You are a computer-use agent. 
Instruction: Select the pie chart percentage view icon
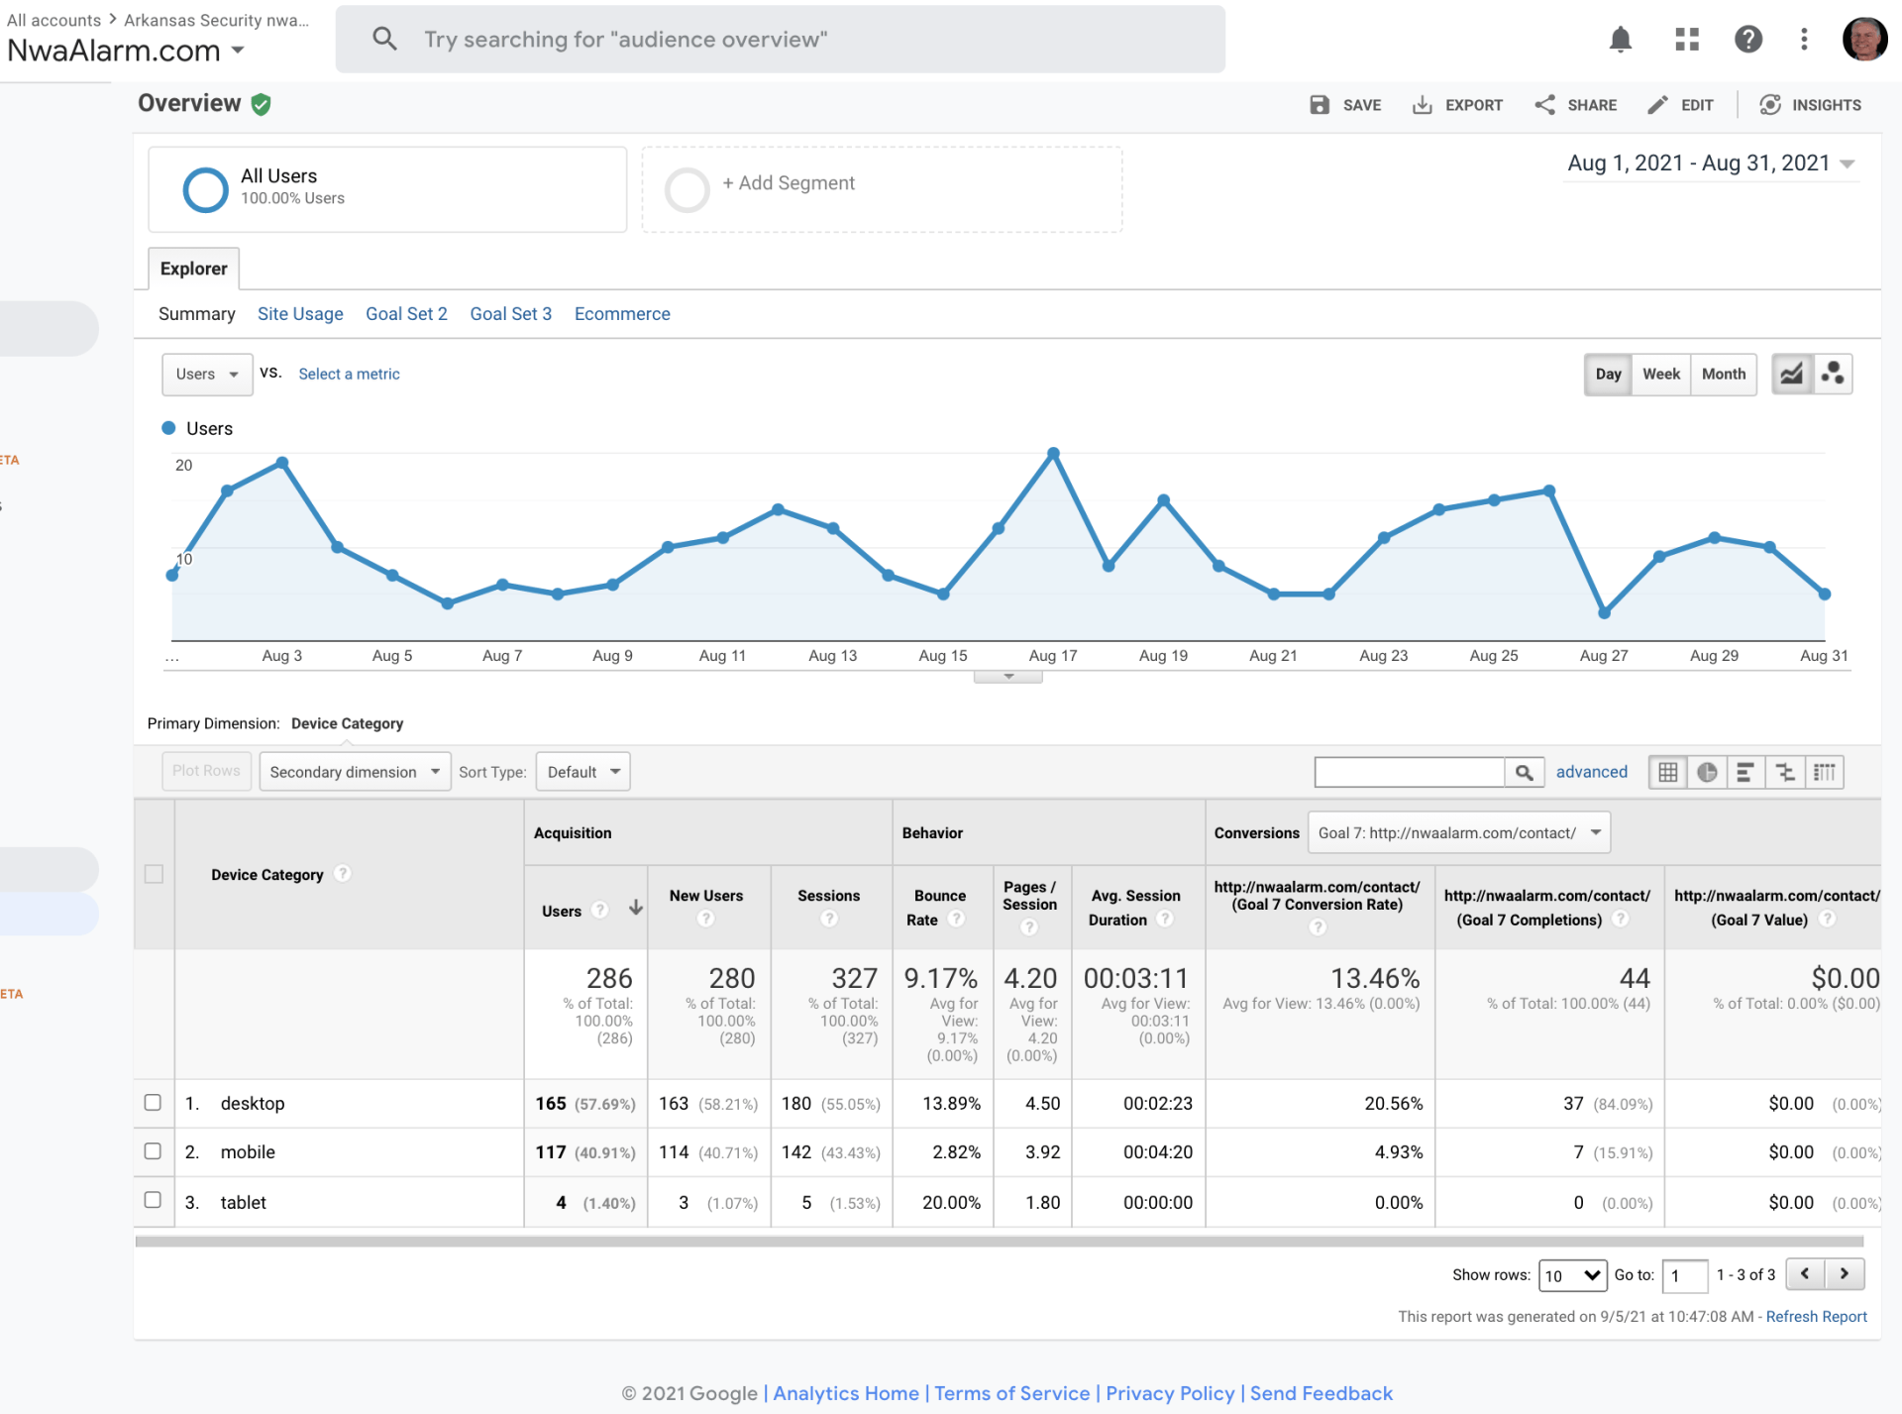[x=1707, y=773]
